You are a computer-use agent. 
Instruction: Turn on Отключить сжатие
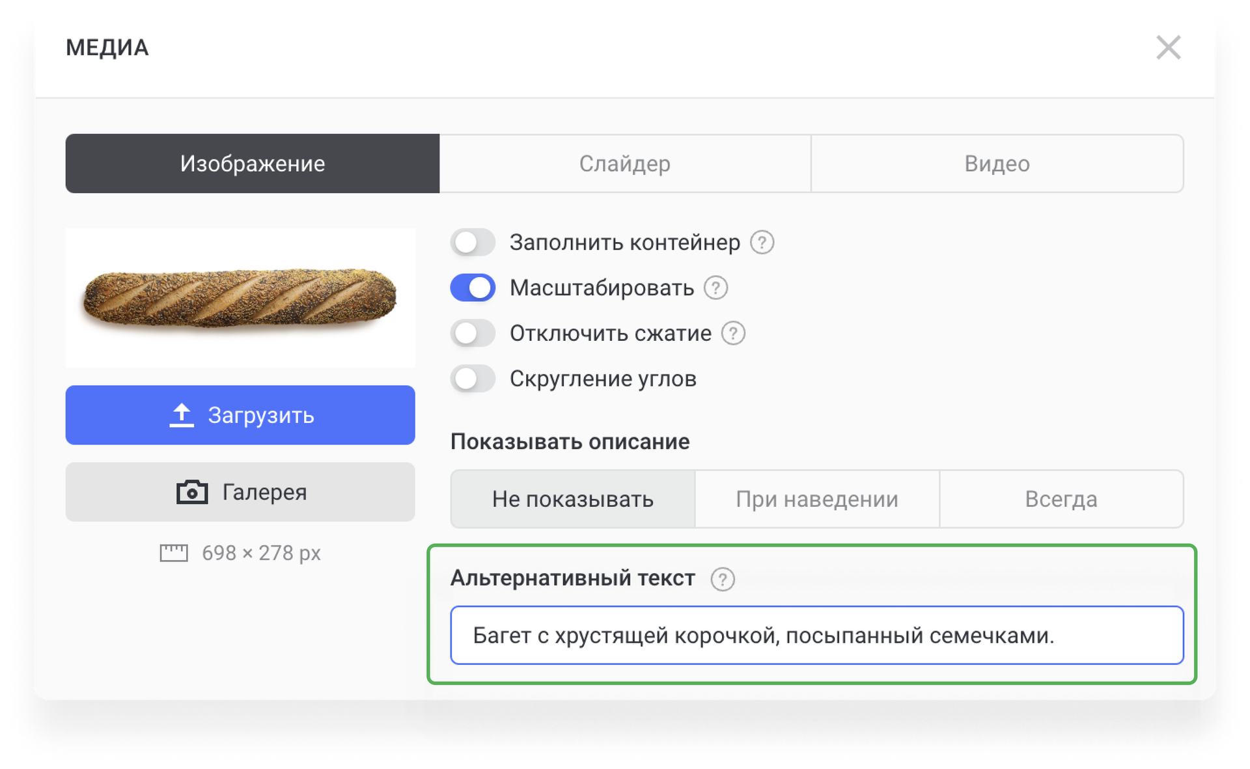[473, 333]
